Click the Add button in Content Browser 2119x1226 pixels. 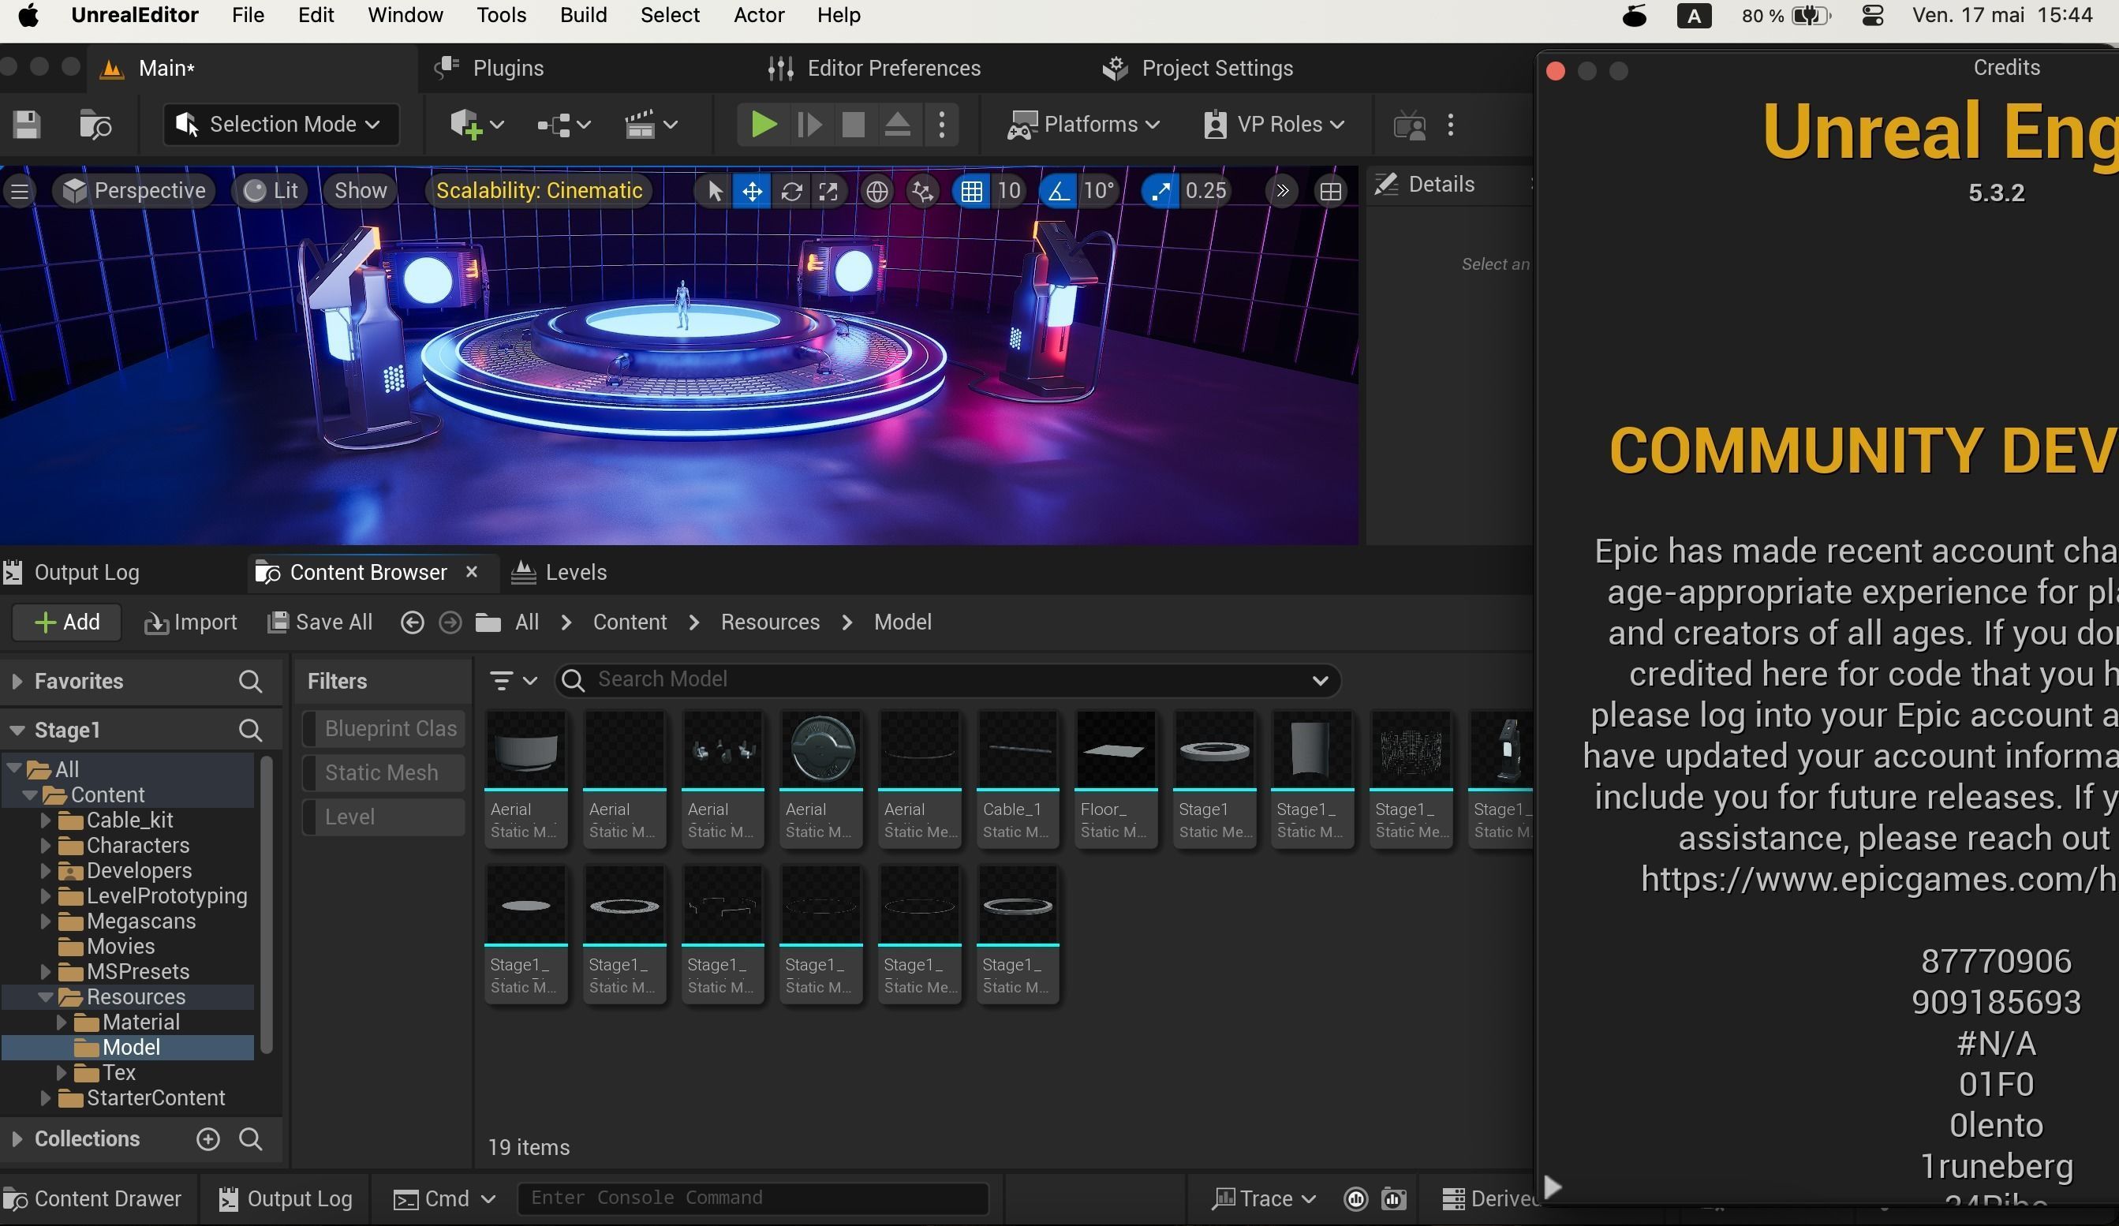click(66, 622)
